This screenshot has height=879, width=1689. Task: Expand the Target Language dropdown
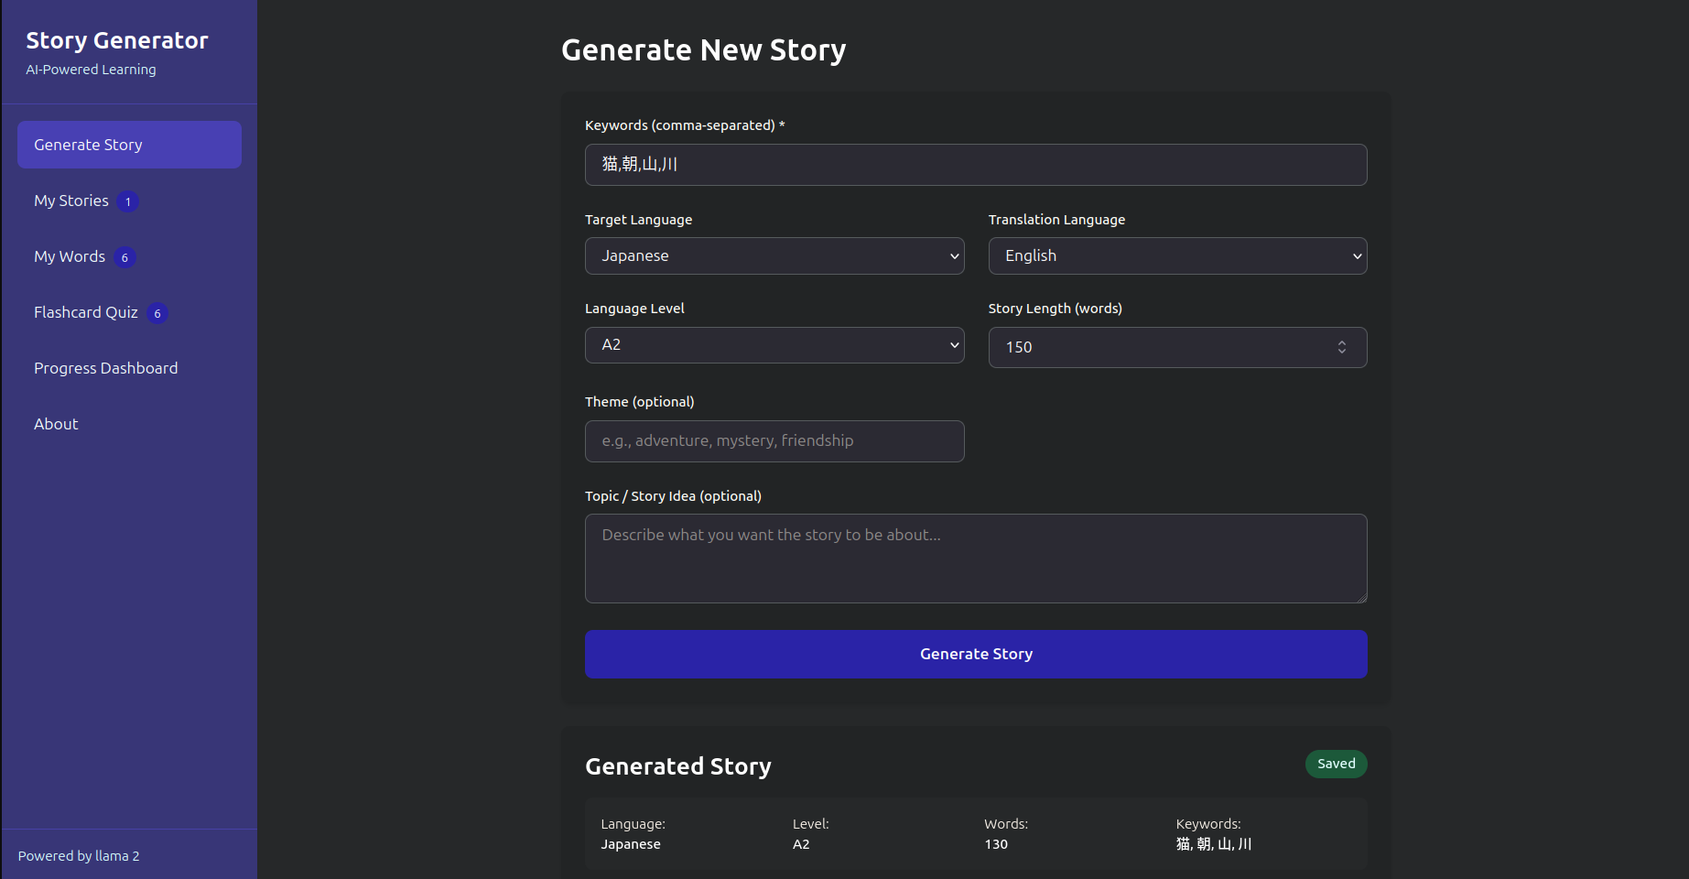tap(774, 256)
